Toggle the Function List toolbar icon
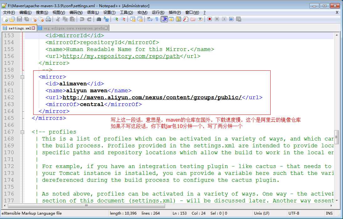Viewport: 343px width, 219px height. pyautogui.click(x=186, y=19)
